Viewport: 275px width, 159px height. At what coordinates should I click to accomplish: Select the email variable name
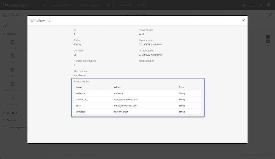(x=79, y=106)
